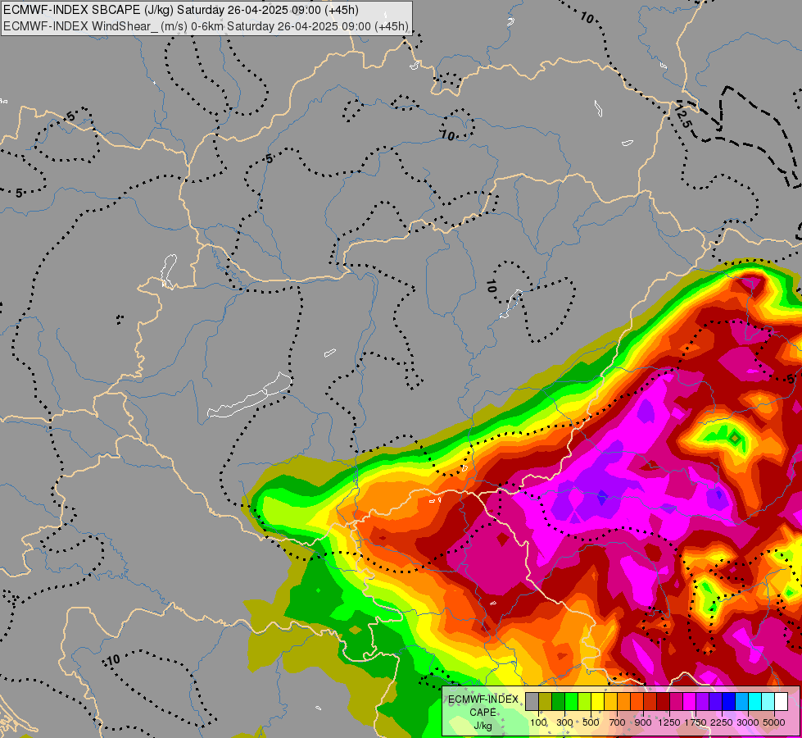Screen dimensions: 802x738
Task: Pick the purple 1750 J/kg legend swatch
Action: (x=702, y=702)
